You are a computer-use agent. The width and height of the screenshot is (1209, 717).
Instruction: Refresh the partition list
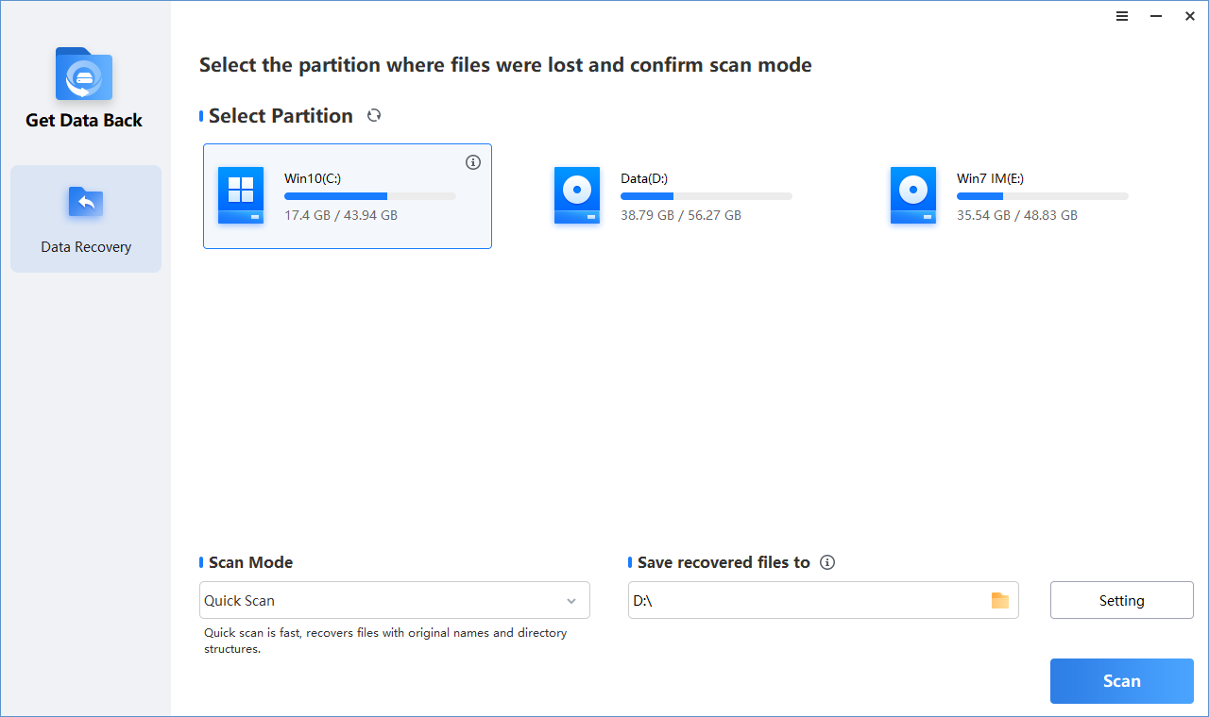(x=374, y=115)
